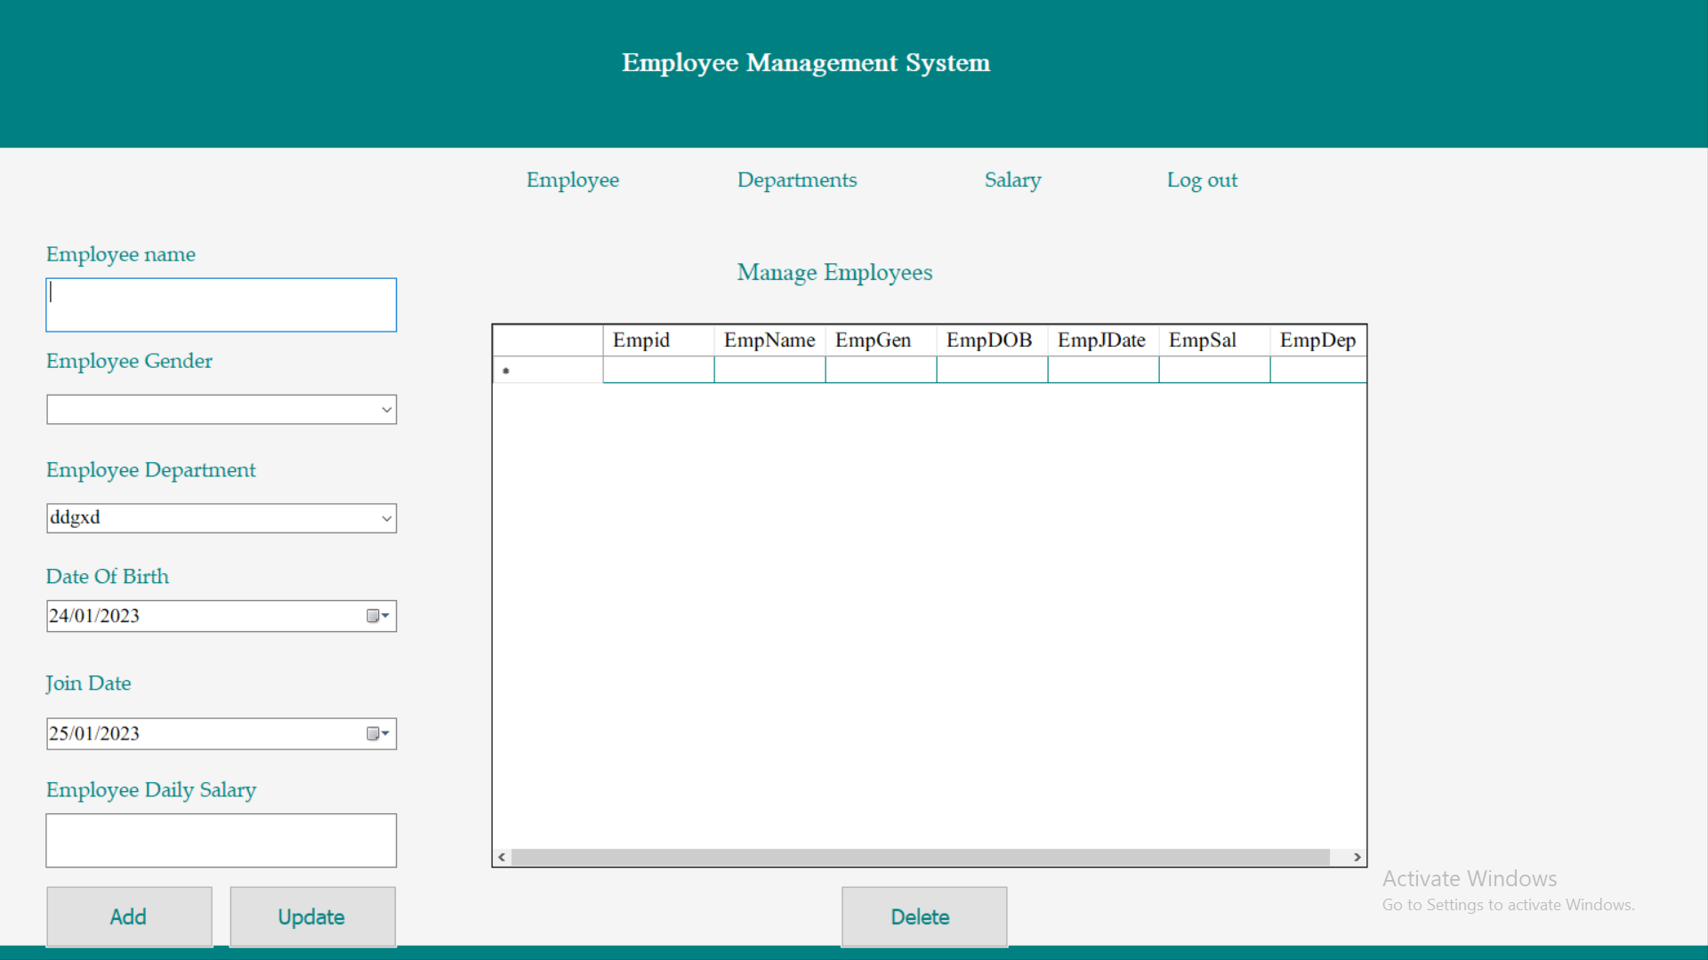Select the Employee navigation menu
The image size is (1708, 960).
pos(572,180)
